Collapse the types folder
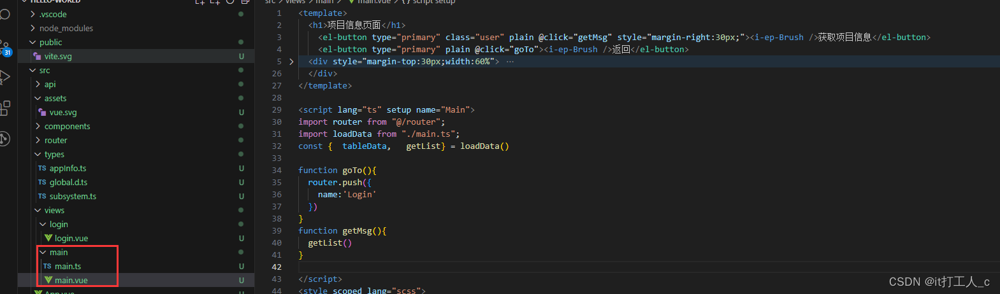 (x=38, y=154)
